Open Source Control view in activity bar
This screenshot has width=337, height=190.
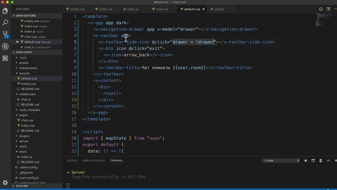pos(5,34)
